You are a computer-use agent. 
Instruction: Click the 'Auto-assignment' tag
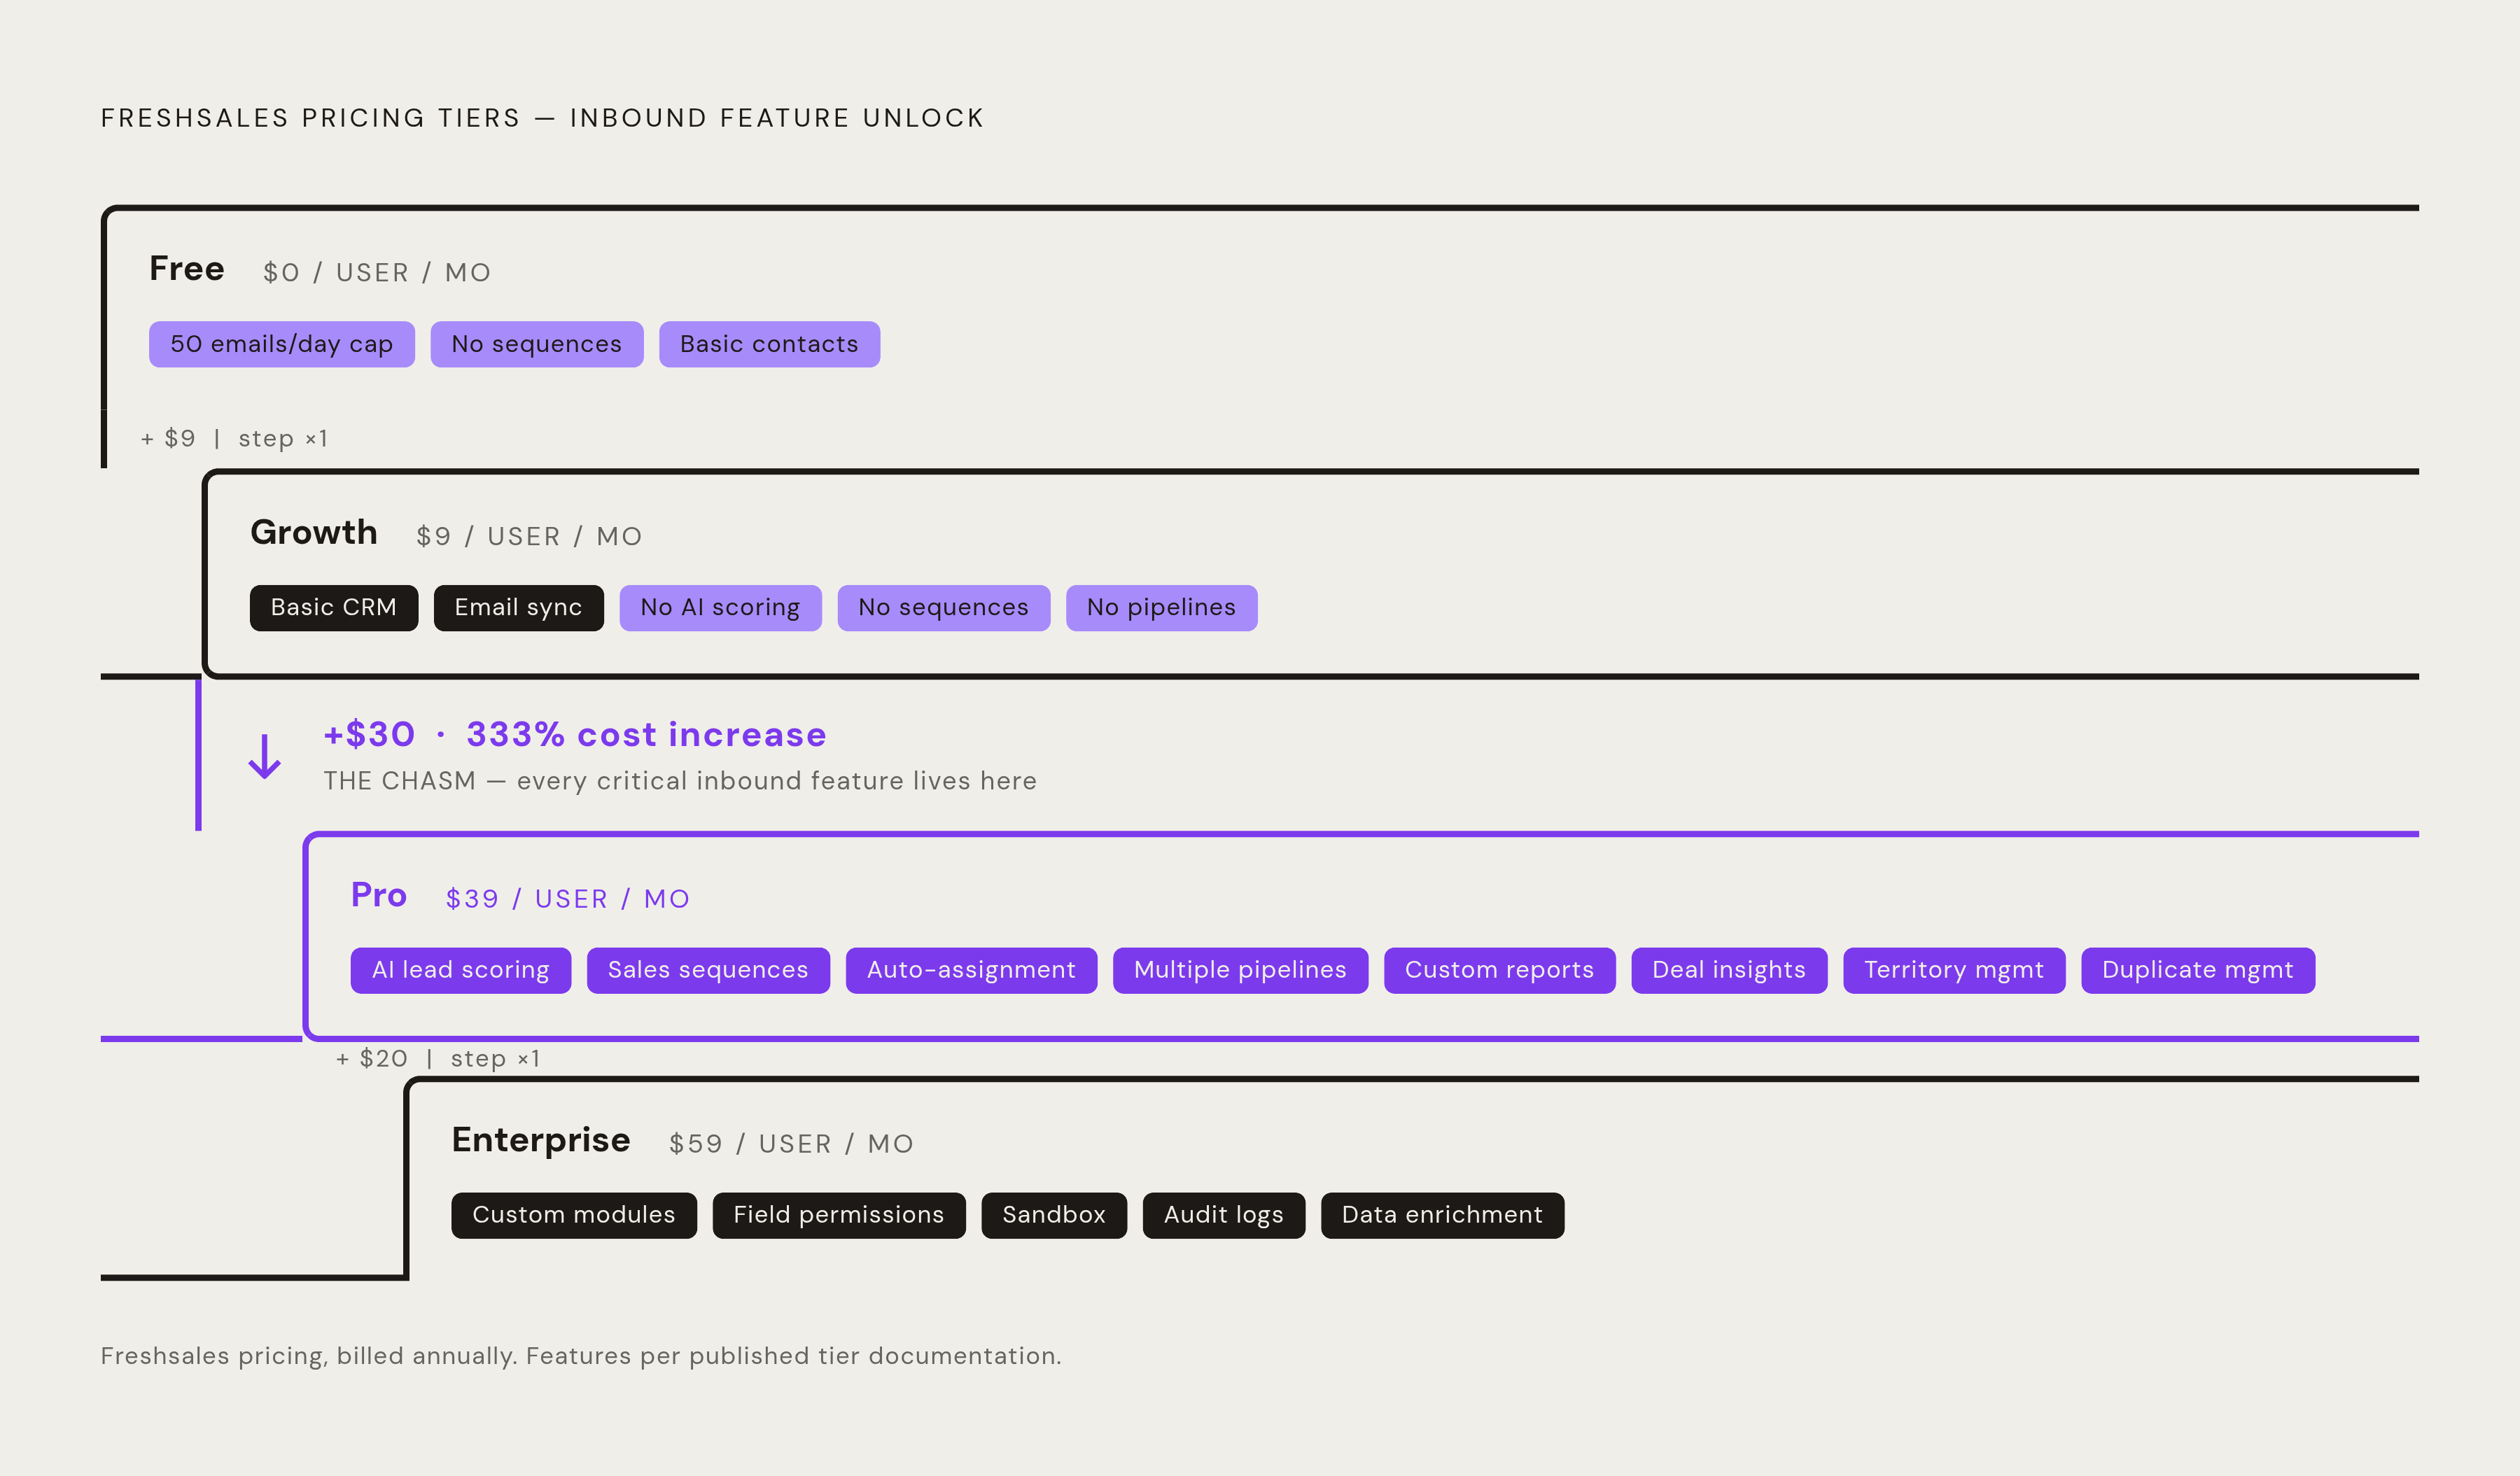(x=971, y=970)
